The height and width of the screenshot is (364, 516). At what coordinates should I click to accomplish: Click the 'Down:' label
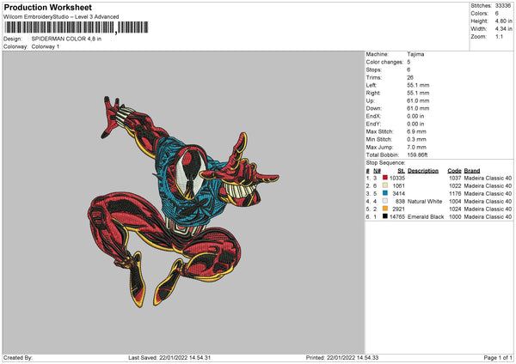pyautogui.click(x=373, y=108)
